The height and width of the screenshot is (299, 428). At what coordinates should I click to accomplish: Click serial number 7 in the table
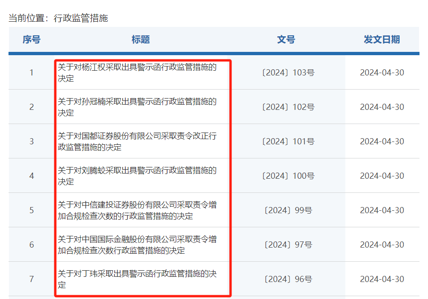pyautogui.click(x=32, y=279)
